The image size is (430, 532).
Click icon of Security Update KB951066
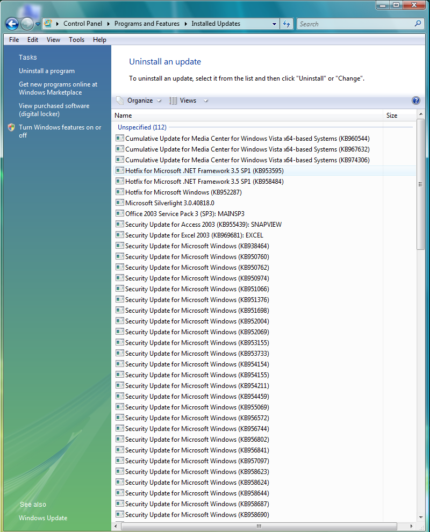[119, 289]
